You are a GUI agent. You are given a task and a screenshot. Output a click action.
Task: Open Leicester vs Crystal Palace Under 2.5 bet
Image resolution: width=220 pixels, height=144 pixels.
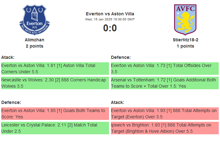55,128
